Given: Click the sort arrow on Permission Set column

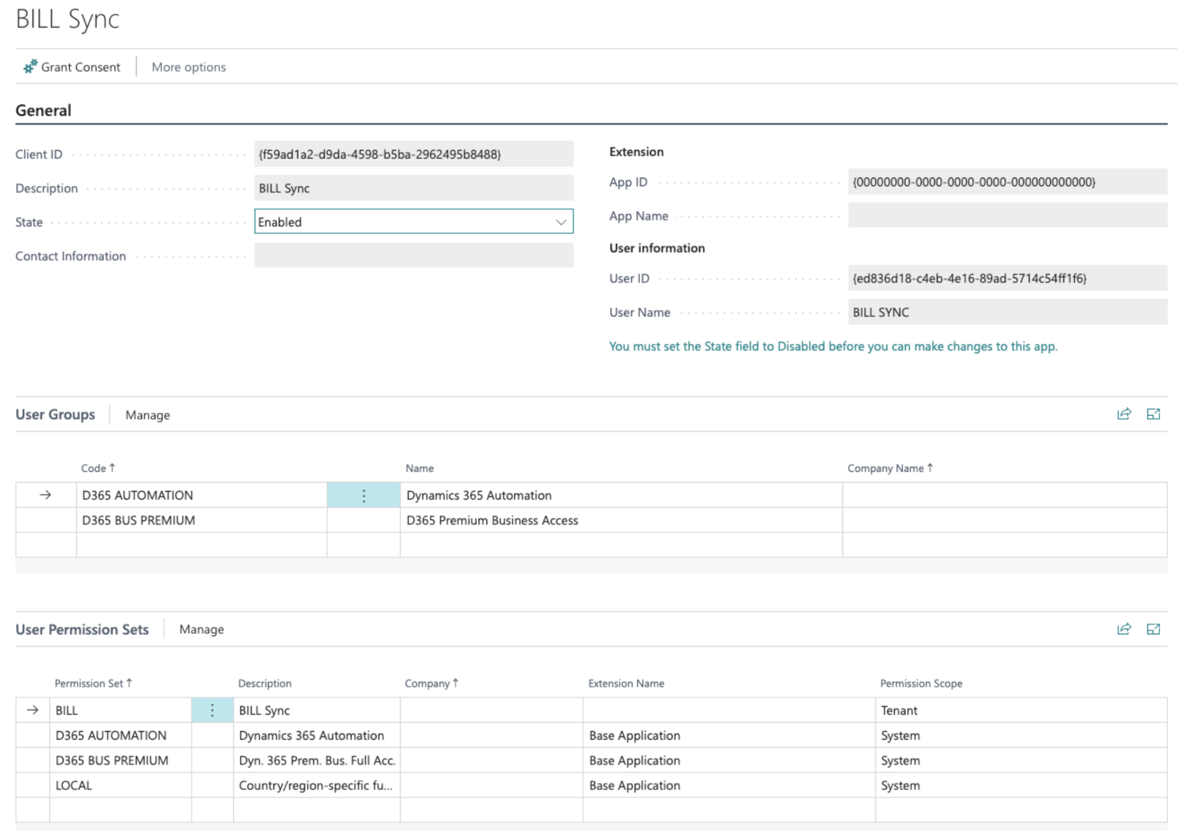Looking at the screenshot, I should tap(131, 682).
